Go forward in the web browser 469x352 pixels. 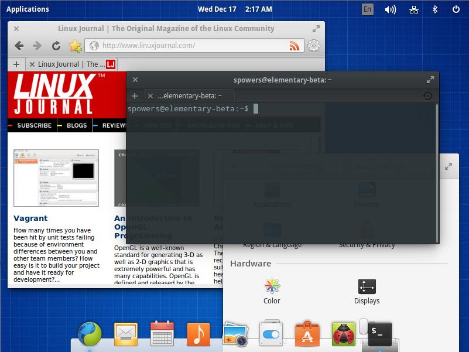(x=37, y=46)
